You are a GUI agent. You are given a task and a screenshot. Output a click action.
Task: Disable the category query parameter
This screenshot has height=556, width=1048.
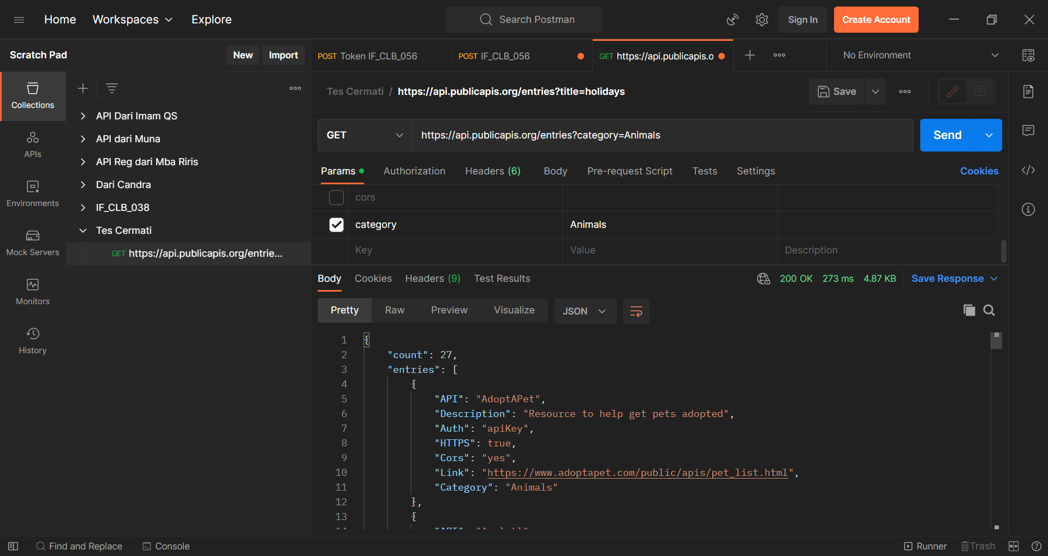point(336,225)
